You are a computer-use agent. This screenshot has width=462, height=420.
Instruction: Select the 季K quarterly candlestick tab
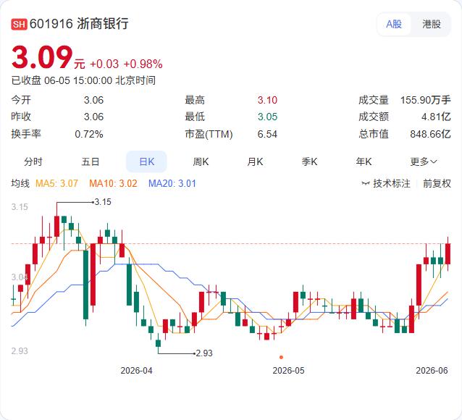tap(309, 161)
